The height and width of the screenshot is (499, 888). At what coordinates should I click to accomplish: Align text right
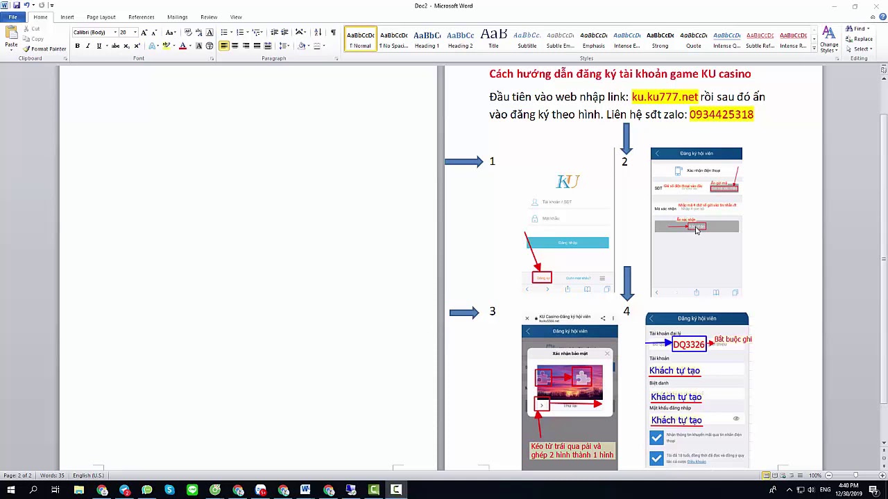coord(246,46)
